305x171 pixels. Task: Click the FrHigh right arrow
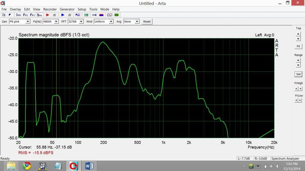(300, 89)
